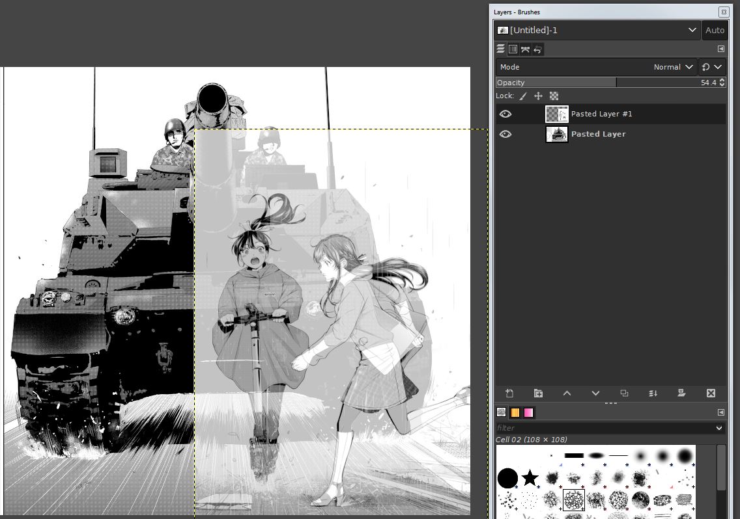This screenshot has width=740, height=519.
Task: Toggle the lock pixels paintbrush icon
Action: (523, 96)
